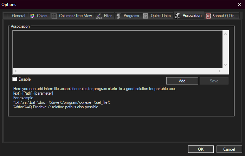The width and height of the screenshot is (245, 156).
Task: Toggle the Disable checkbox
Action: pyautogui.click(x=15, y=79)
